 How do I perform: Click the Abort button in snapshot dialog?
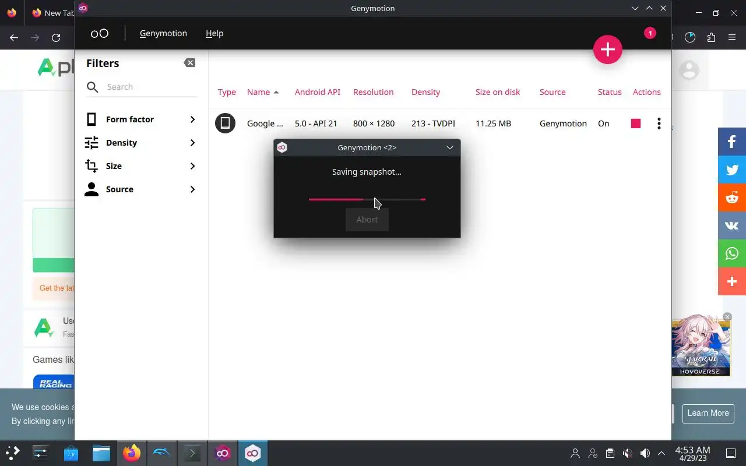(367, 220)
